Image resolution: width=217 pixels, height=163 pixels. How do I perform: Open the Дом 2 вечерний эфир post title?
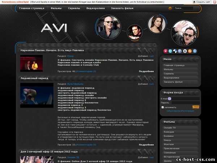49,152
